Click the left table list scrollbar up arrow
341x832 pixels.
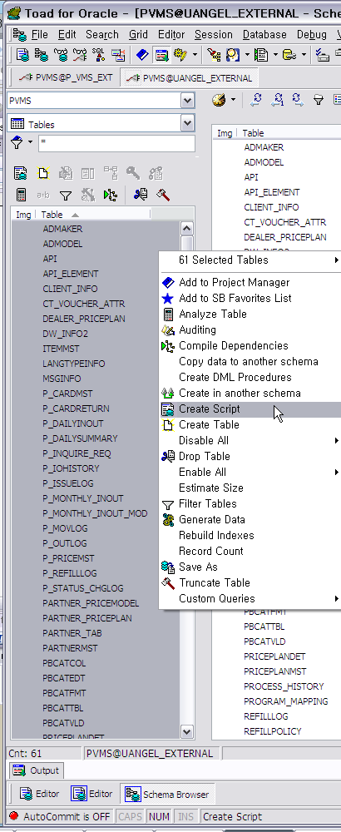pyautogui.click(x=186, y=229)
